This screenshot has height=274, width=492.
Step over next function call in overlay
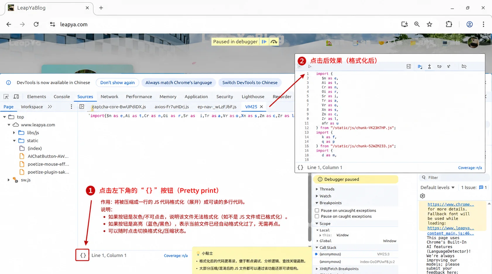pos(274,42)
